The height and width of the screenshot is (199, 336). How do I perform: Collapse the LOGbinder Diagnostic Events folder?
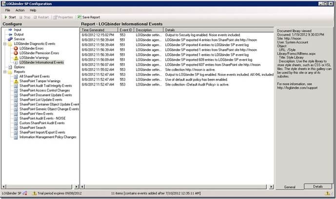point(4,44)
